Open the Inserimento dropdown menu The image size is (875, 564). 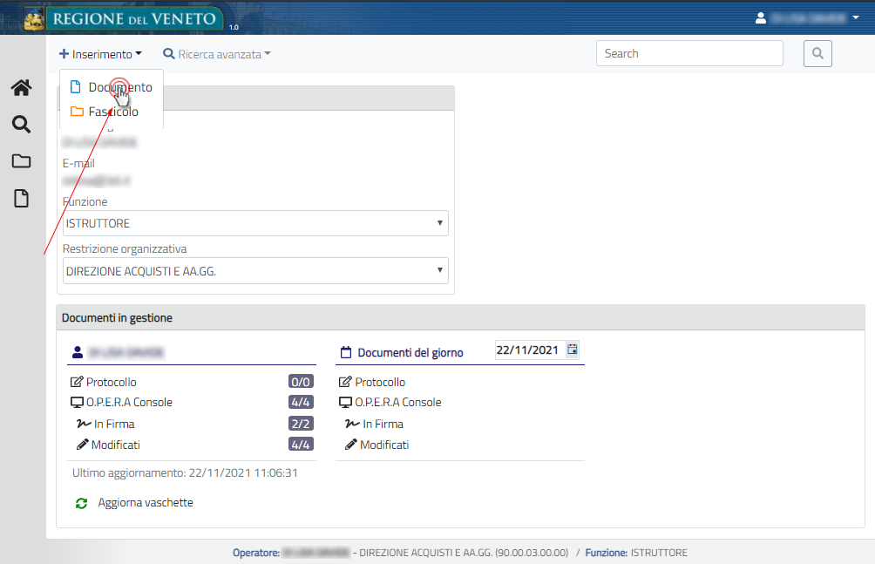click(x=100, y=54)
